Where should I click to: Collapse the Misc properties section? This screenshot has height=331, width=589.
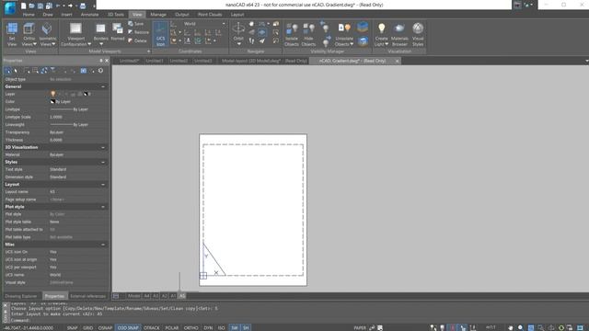pos(103,245)
